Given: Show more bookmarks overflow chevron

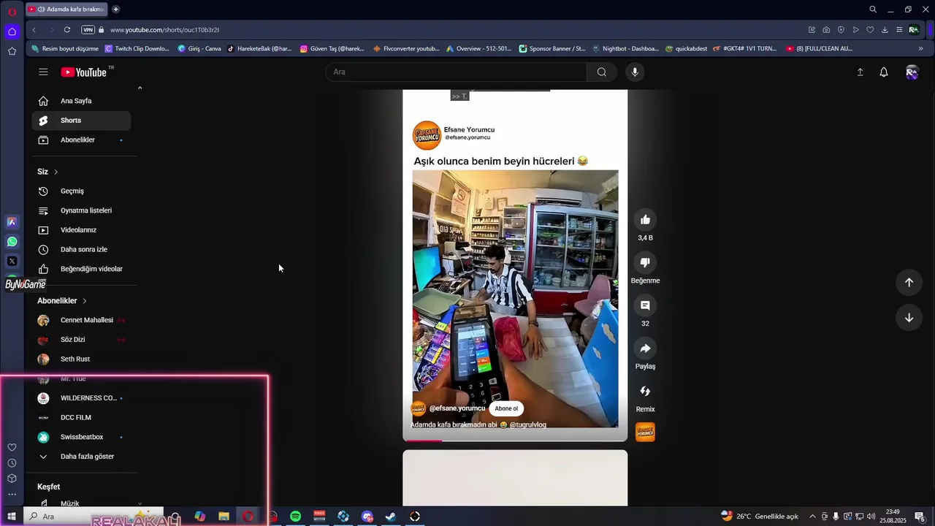Looking at the screenshot, I should (920, 49).
